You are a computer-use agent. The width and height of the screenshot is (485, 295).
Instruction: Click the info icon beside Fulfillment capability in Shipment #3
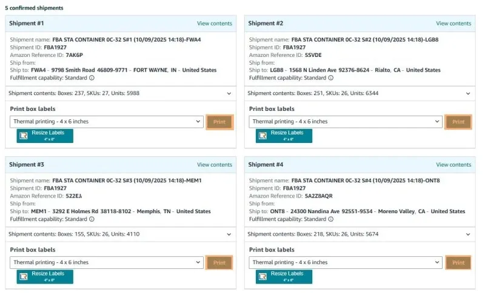92,219
